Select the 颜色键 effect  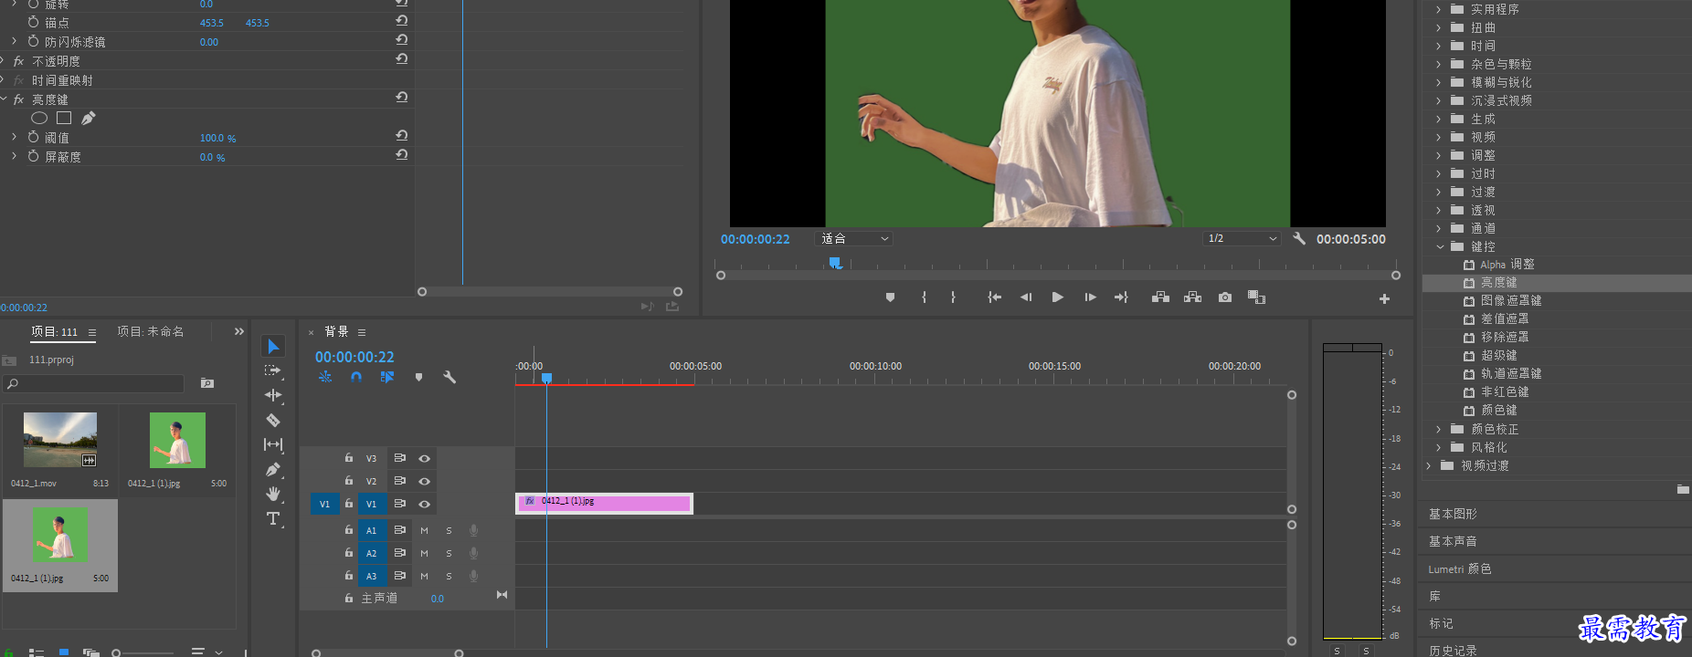click(x=1498, y=411)
